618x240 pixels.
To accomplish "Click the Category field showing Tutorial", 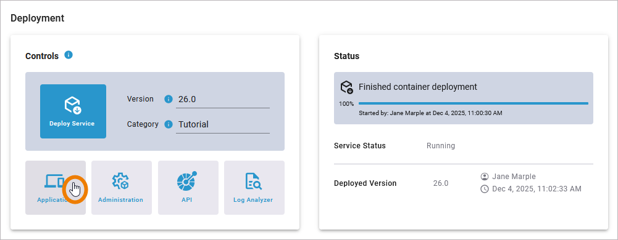I will tap(223, 124).
